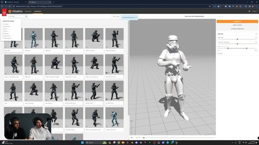Tick the Fantasy genre checkbox
Image resolution: width=259 pixels, height=145 pixels.
point(3,33)
